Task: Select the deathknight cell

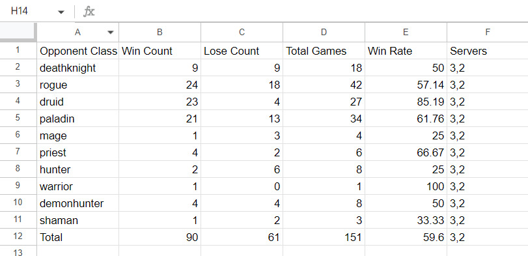Action: click(x=77, y=68)
